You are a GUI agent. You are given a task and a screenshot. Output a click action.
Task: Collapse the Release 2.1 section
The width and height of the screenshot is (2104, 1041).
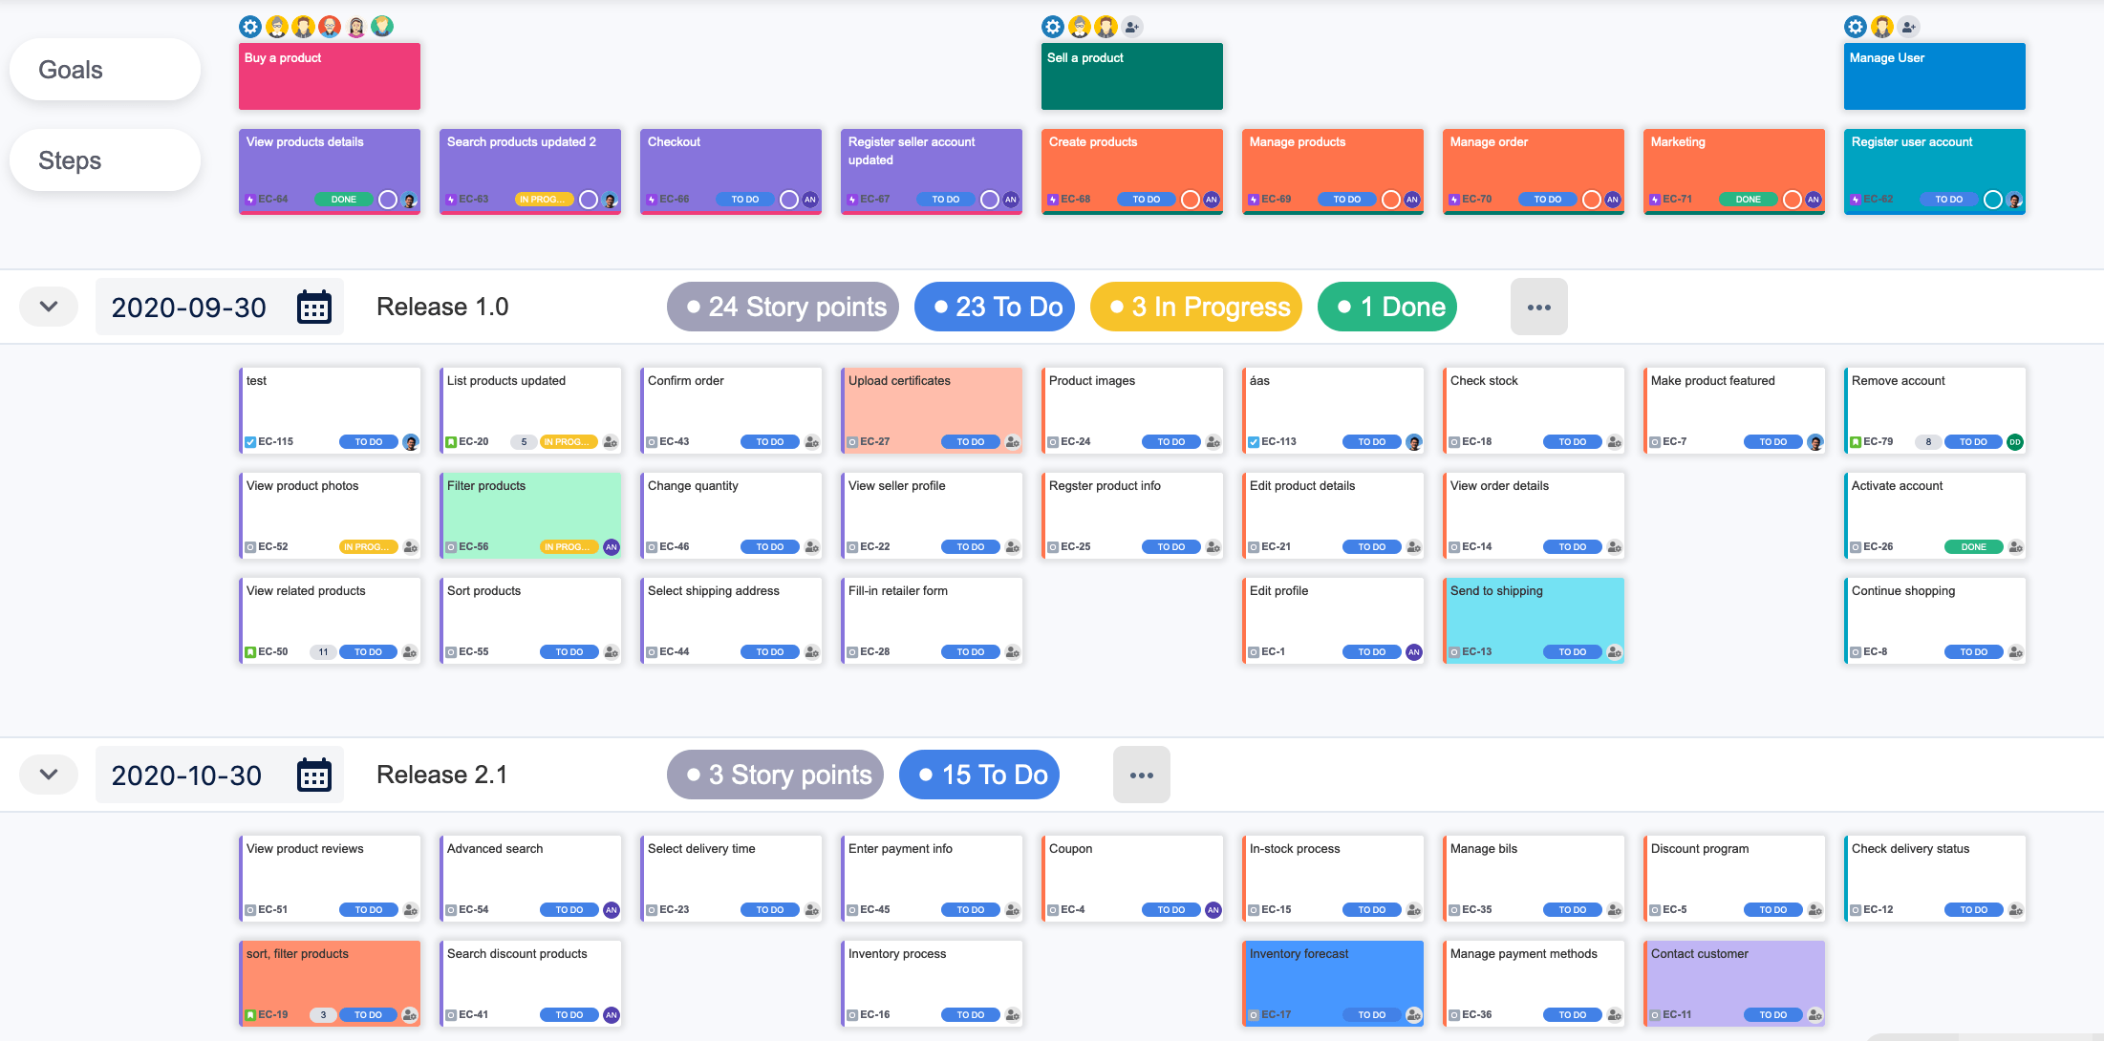[x=50, y=774]
